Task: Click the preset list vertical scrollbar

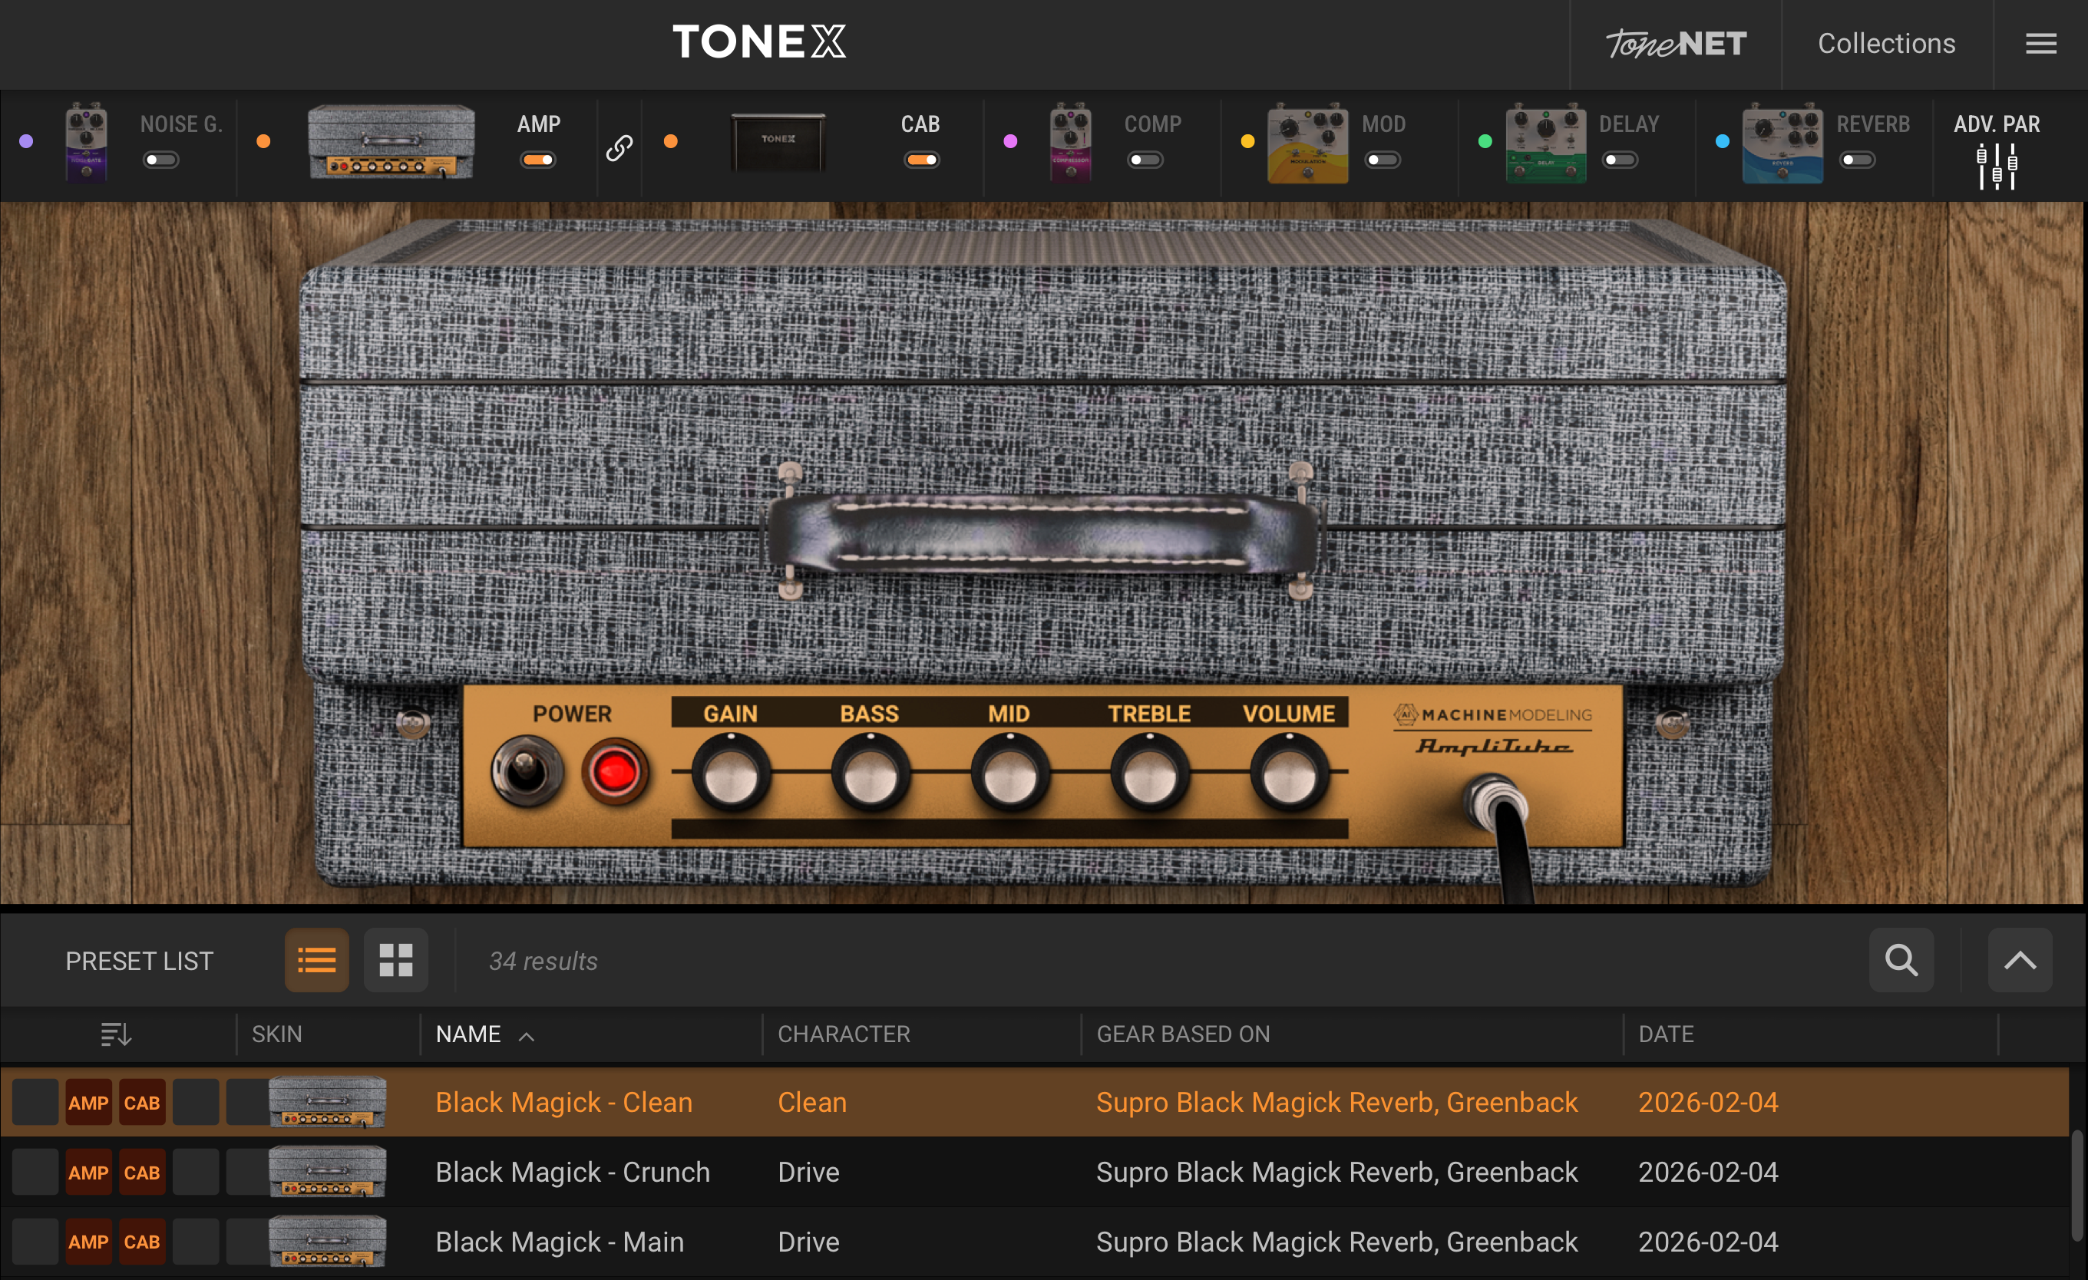Action: [2077, 1184]
